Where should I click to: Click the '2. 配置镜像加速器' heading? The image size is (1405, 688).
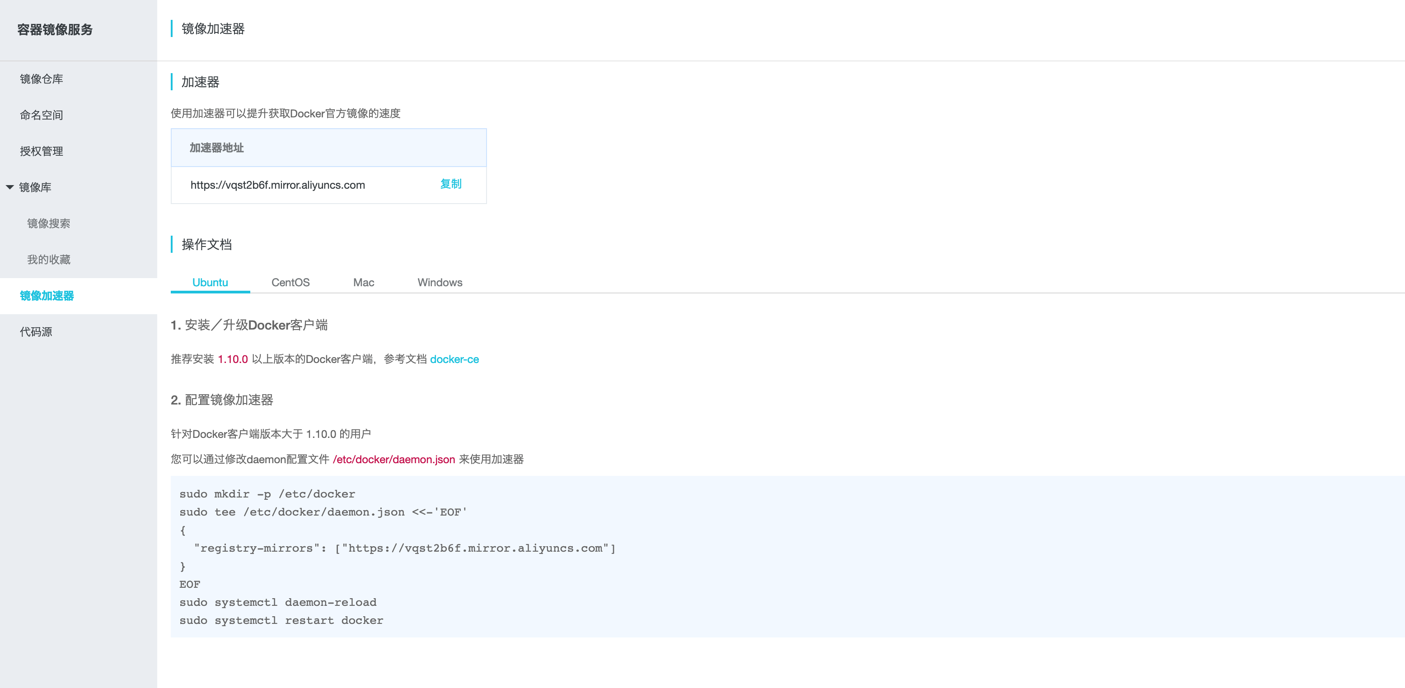click(222, 400)
